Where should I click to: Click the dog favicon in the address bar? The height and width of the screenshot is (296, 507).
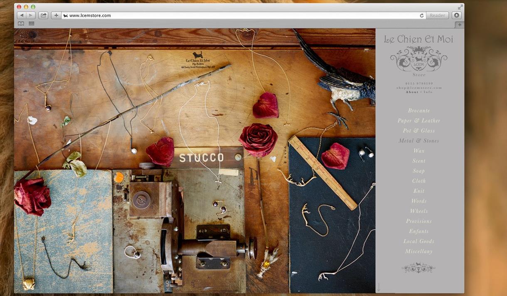coord(65,15)
